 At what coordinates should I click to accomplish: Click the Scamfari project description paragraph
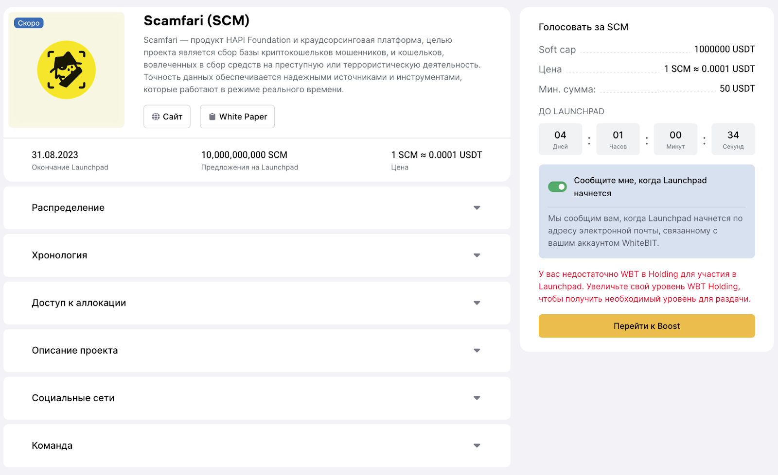312,65
